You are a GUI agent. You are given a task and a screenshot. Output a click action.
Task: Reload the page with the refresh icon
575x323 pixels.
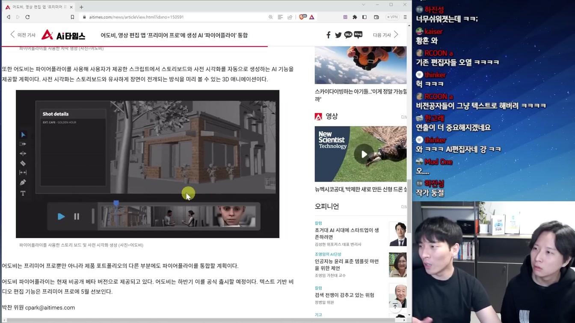(x=27, y=17)
